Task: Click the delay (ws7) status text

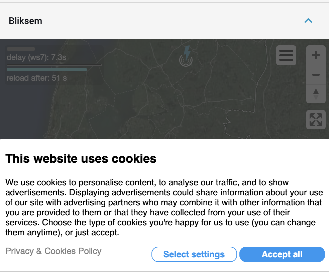Action: tap(36, 57)
